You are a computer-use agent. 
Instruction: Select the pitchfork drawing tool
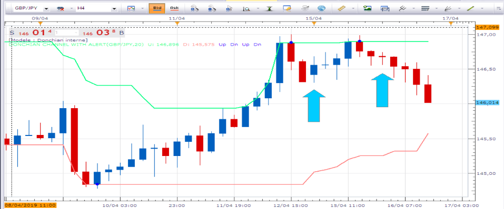click(x=402, y=8)
